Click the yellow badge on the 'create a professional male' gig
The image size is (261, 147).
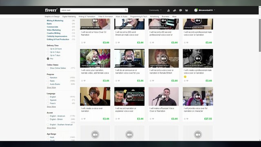(x=185, y=77)
